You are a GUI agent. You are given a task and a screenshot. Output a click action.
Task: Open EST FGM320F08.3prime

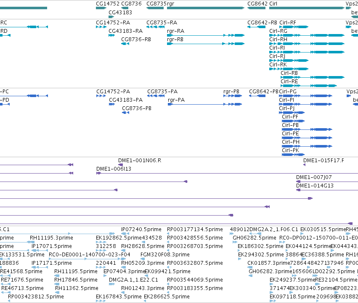point(165,255)
